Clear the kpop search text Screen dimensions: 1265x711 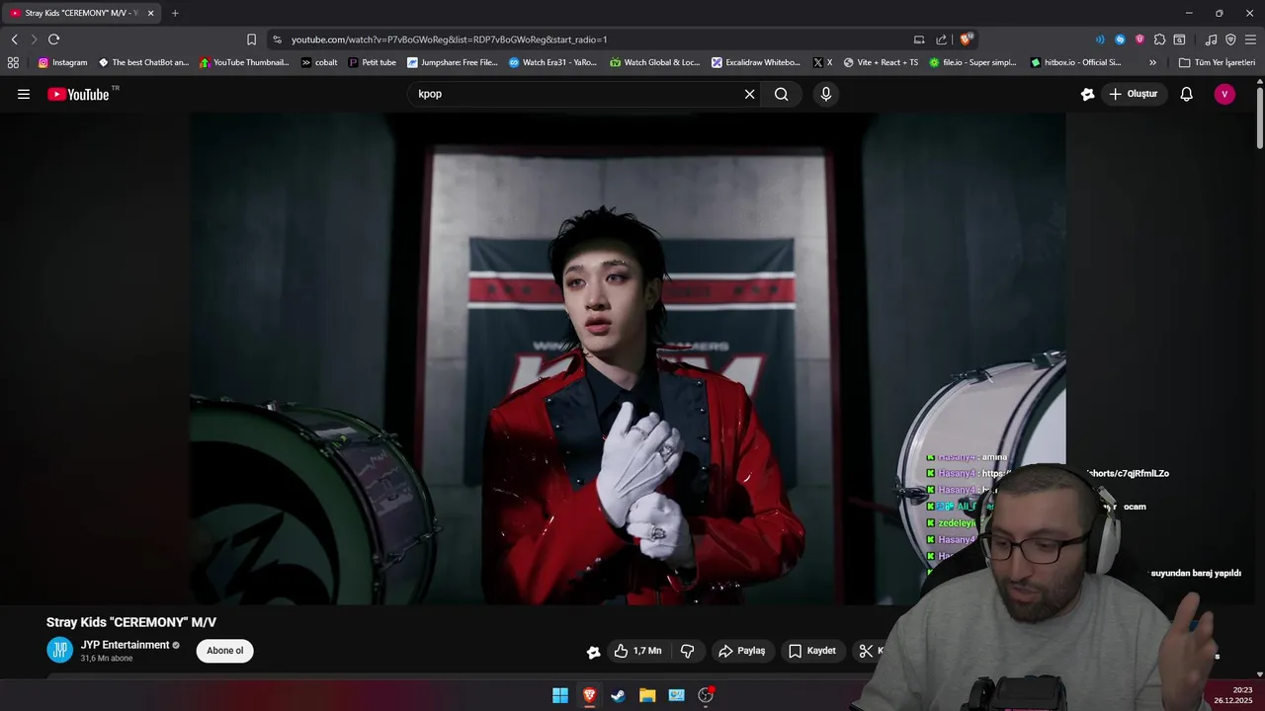pyautogui.click(x=749, y=94)
